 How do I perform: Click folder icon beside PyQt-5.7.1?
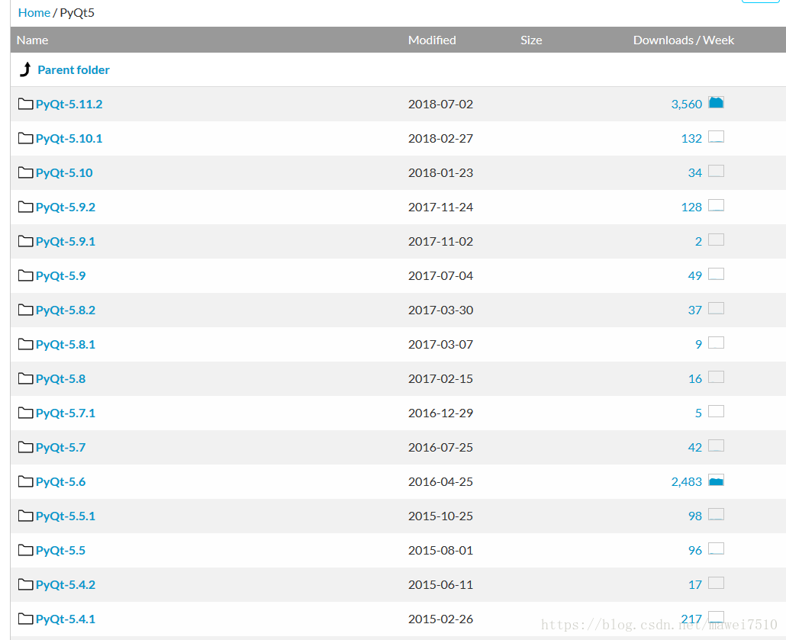[x=26, y=413]
